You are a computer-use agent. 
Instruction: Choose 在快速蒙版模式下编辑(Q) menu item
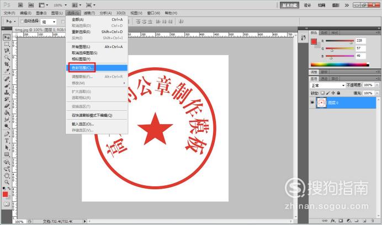[97, 115]
